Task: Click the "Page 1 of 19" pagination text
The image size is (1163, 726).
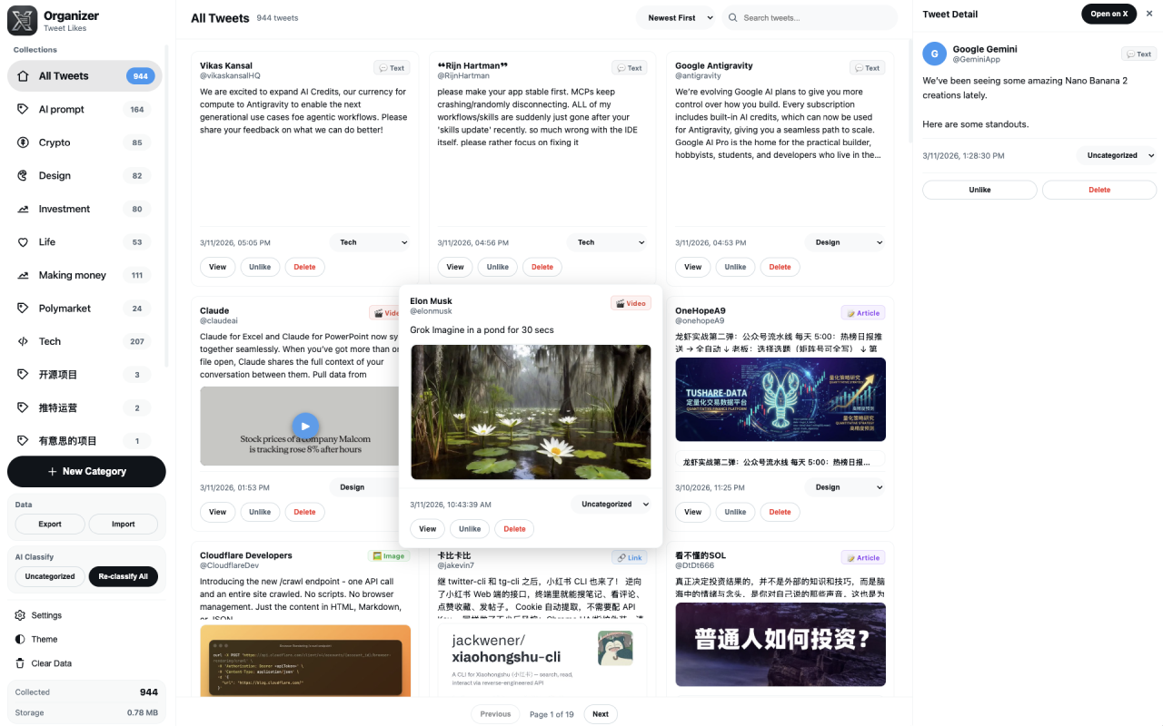Action: (x=552, y=714)
